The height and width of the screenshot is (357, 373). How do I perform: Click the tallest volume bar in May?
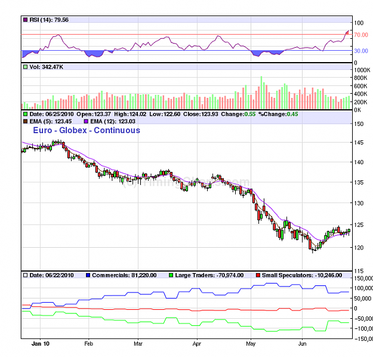[261, 93]
